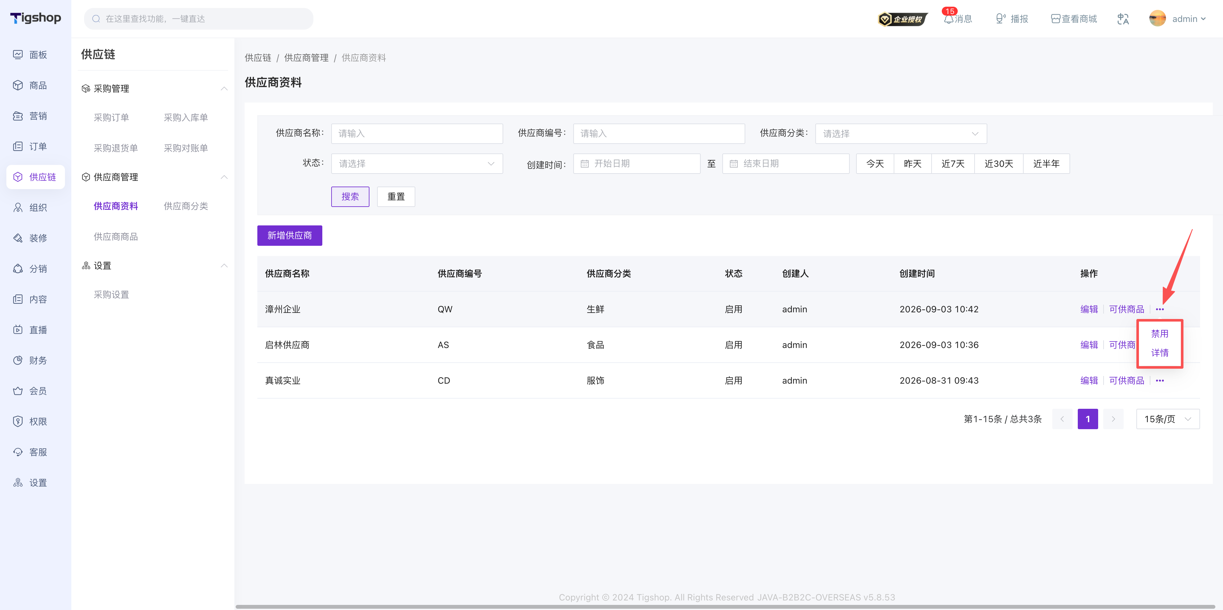Open 查看商城 storefront icon
1223x610 pixels.
coord(1055,19)
